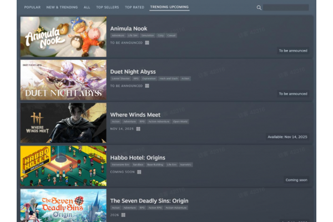Open the Duet Night Abyss cover thumbnail
Screen dimensions: 333x222
[x=63, y=80]
